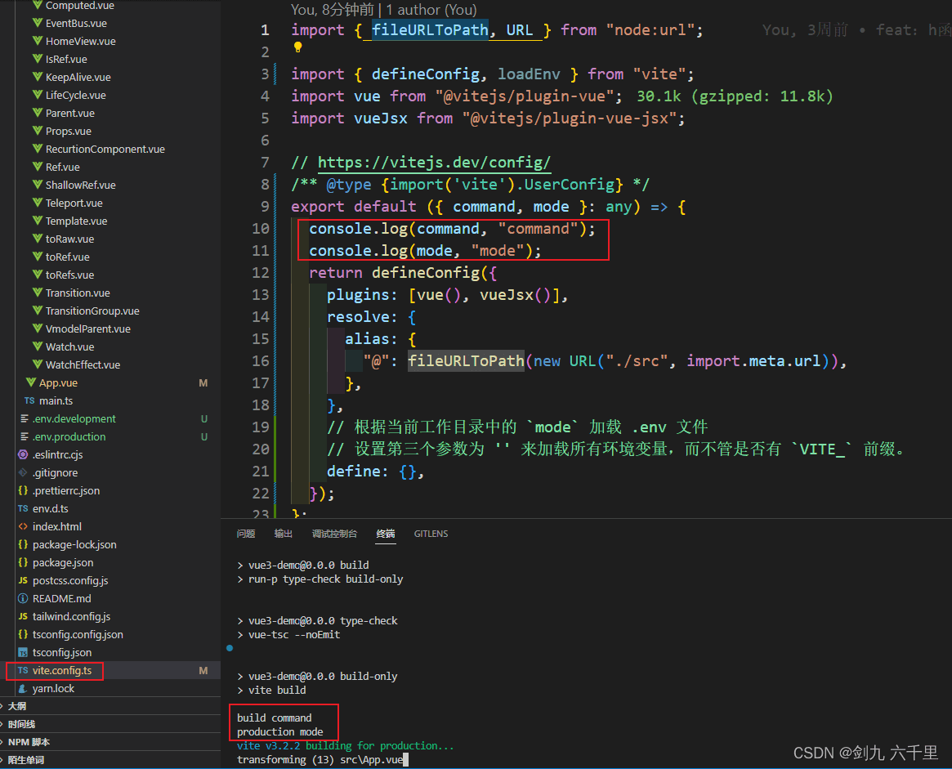Click line number 10 in the gutter
952x769 pixels.
coord(261,229)
